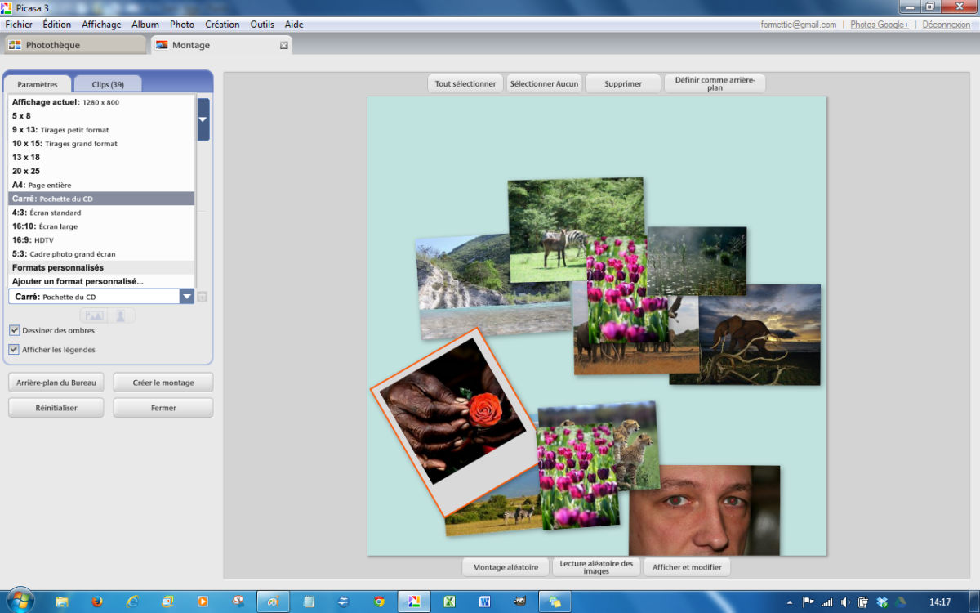Image resolution: width=980 pixels, height=613 pixels.
Task: Open the Édition menu
Action: (x=57, y=25)
